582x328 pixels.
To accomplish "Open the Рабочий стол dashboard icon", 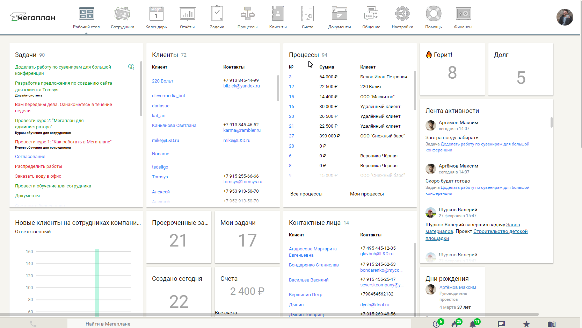I will (x=86, y=14).
